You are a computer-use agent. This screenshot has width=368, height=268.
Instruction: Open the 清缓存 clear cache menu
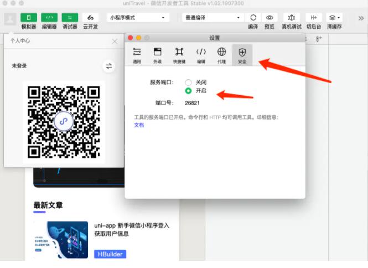(x=334, y=18)
